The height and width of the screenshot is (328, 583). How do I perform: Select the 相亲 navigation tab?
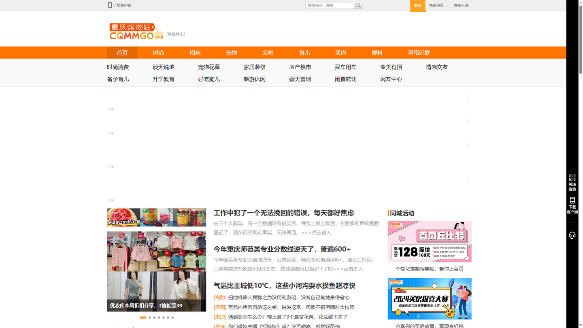[x=195, y=53]
